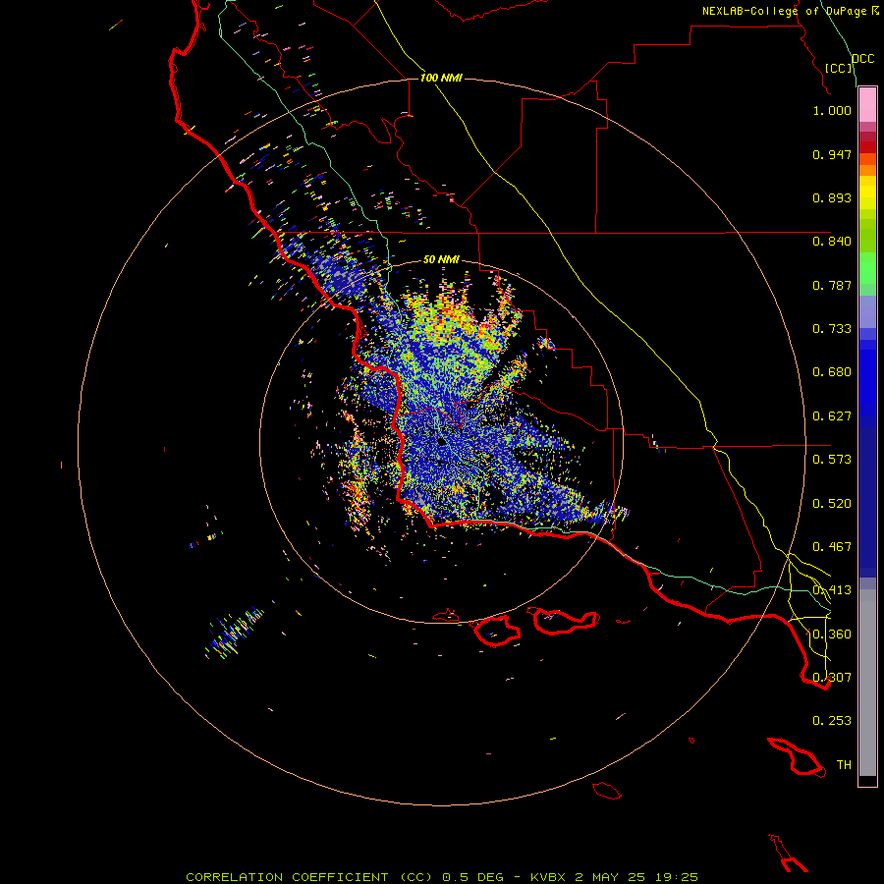Click the 0.947 scale value

click(x=832, y=154)
